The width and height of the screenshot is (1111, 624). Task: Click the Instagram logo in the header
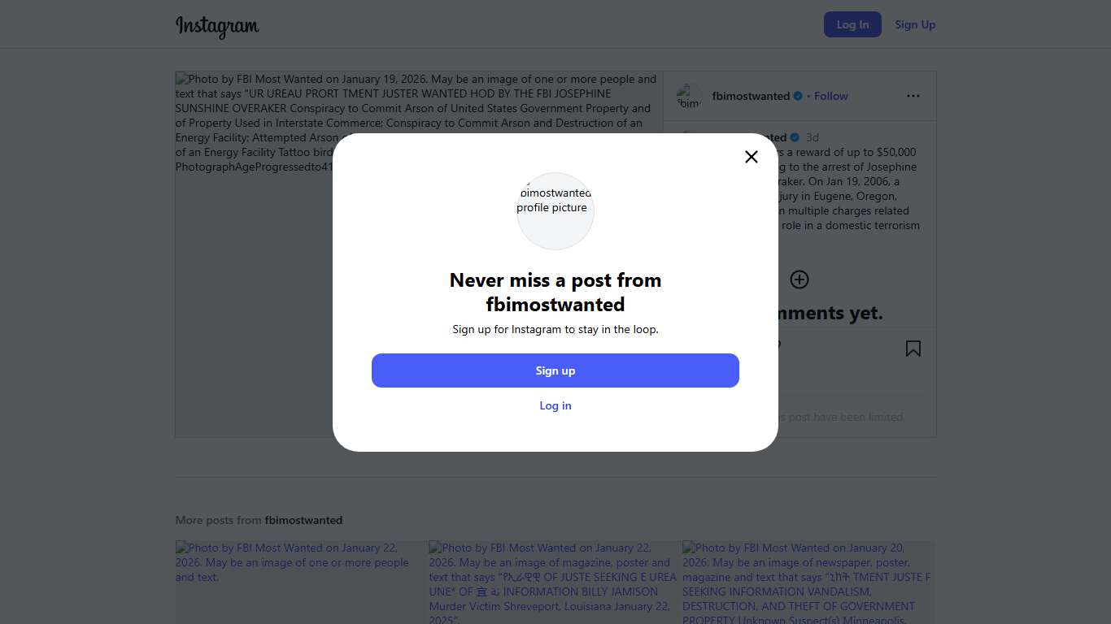(217, 26)
